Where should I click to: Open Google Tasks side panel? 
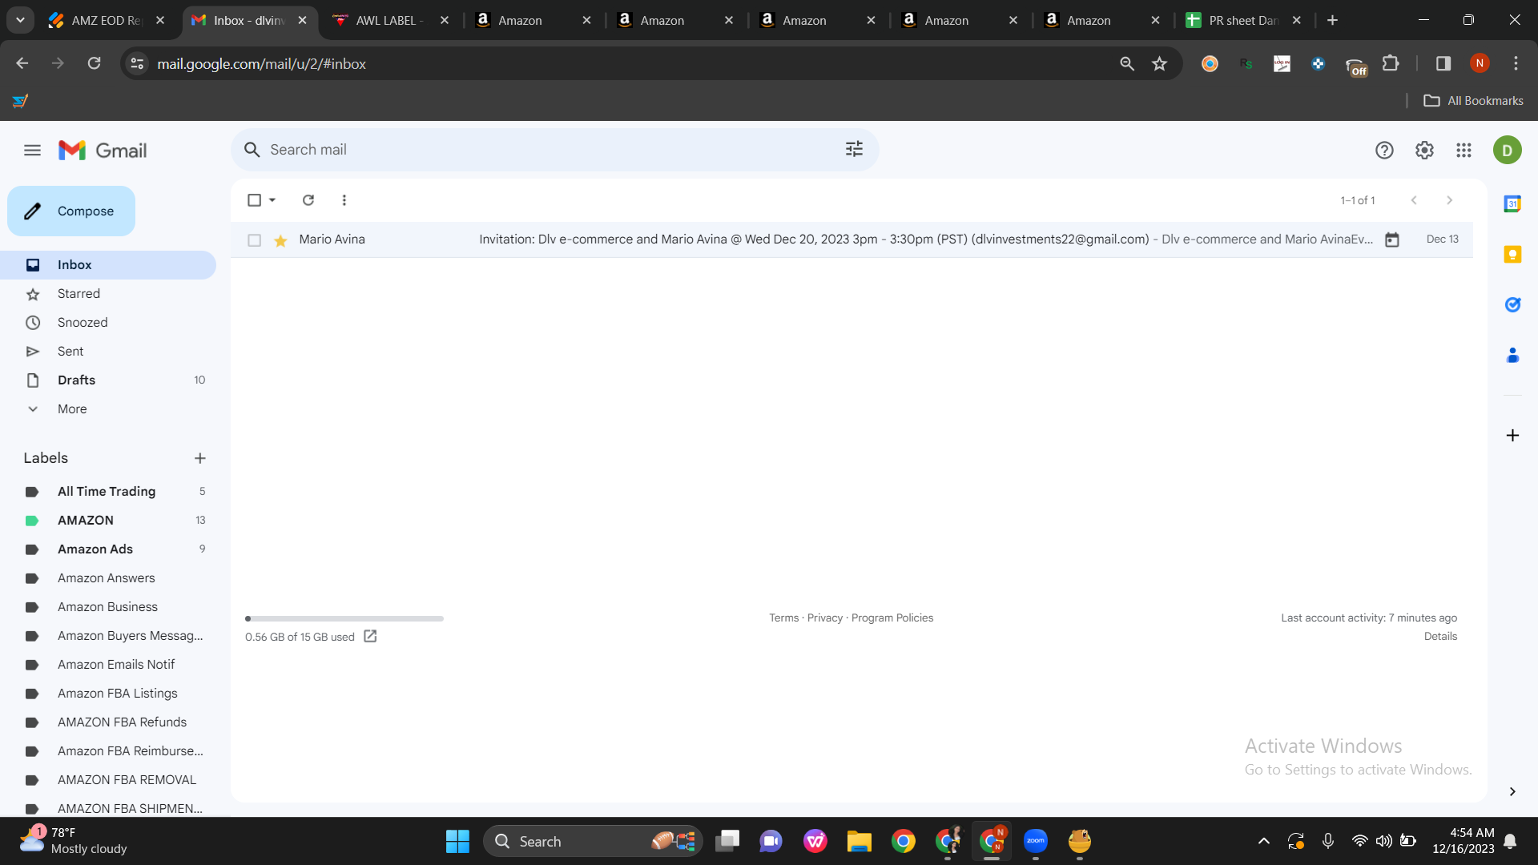click(1512, 305)
